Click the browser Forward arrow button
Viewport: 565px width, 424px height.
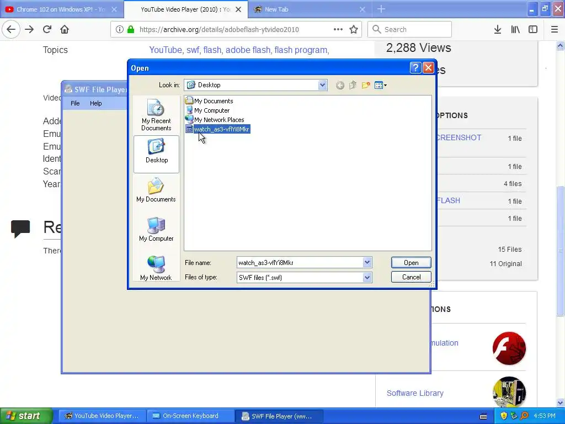pos(29,29)
